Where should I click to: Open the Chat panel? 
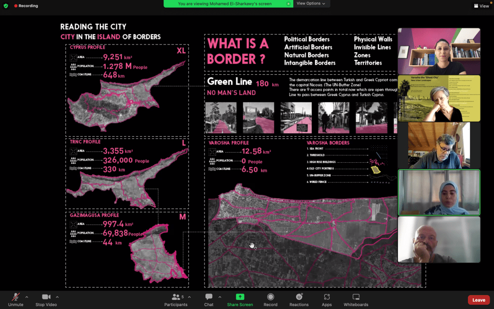point(209,299)
